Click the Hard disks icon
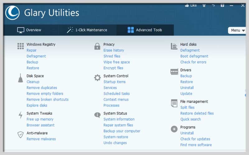Screen dimensions: 249x155 pyautogui.click(x=174, y=46)
